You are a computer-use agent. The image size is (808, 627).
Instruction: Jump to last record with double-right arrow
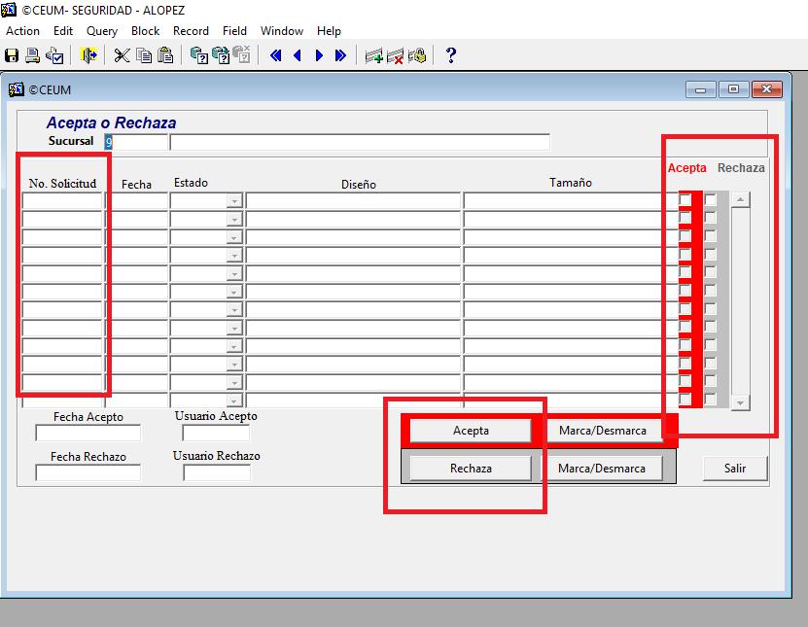click(340, 55)
